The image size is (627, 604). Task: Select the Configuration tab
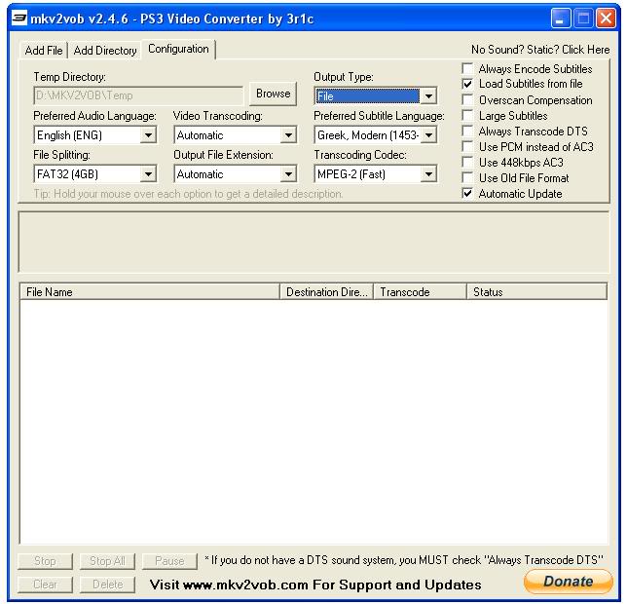click(178, 49)
